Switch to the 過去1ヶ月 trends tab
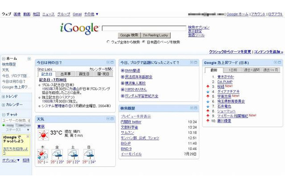 271,70
